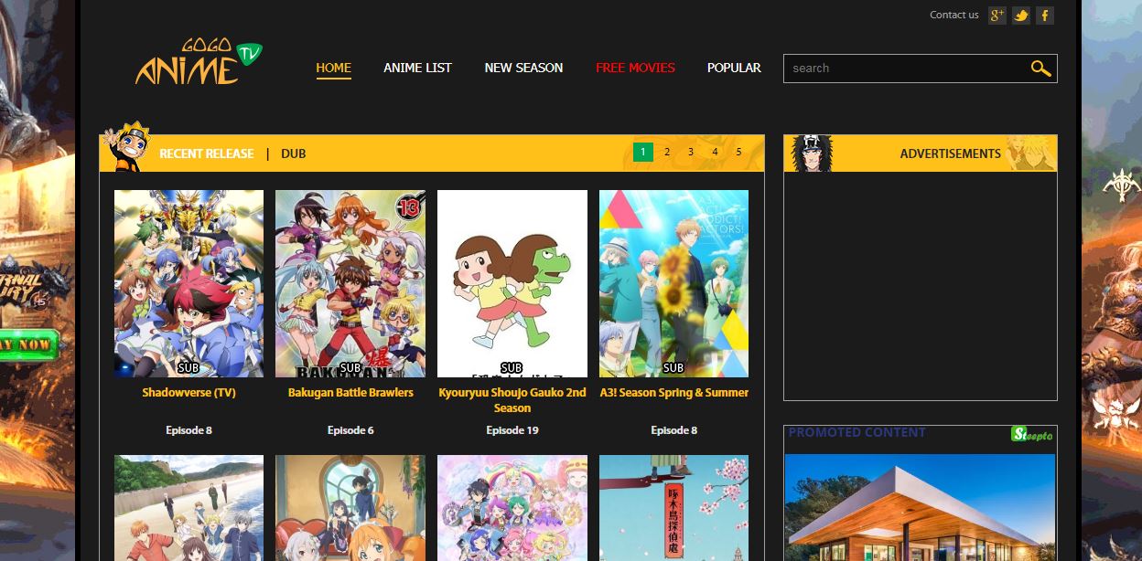Viewport: 1142px width, 561px height.
Task: Select the RECENT RELEASE tab
Action: coord(206,153)
